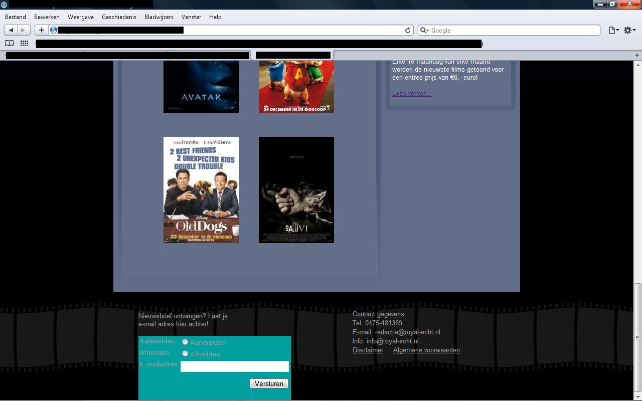
Task: Open the Disclaimer link
Action: (x=368, y=350)
